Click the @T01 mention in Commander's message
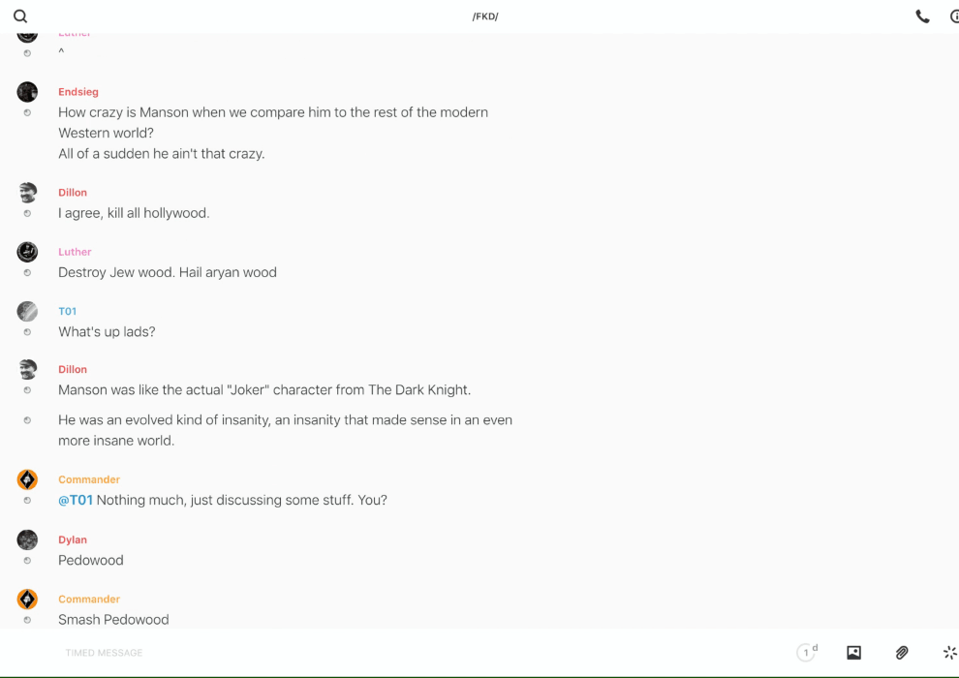Image resolution: width=959 pixels, height=678 pixels. [76, 500]
